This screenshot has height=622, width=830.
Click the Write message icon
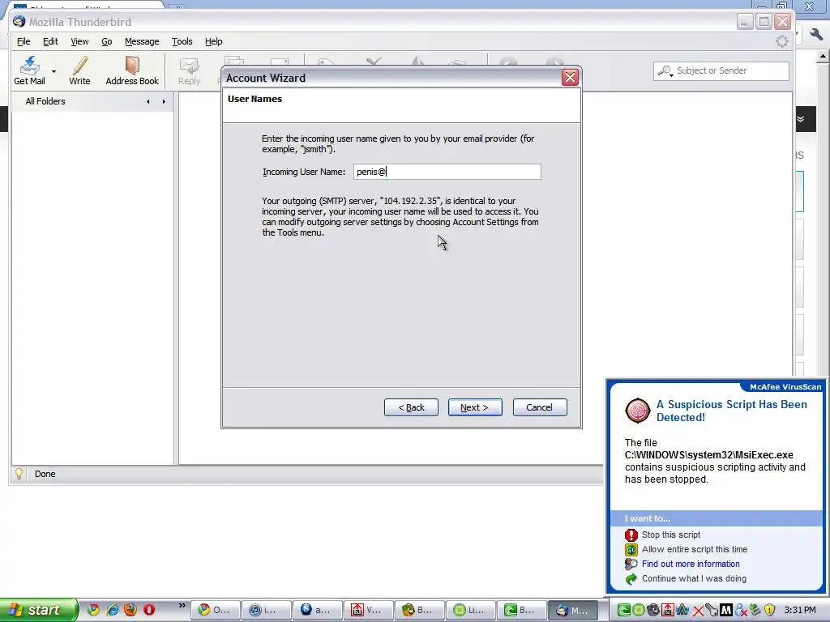pos(79,70)
